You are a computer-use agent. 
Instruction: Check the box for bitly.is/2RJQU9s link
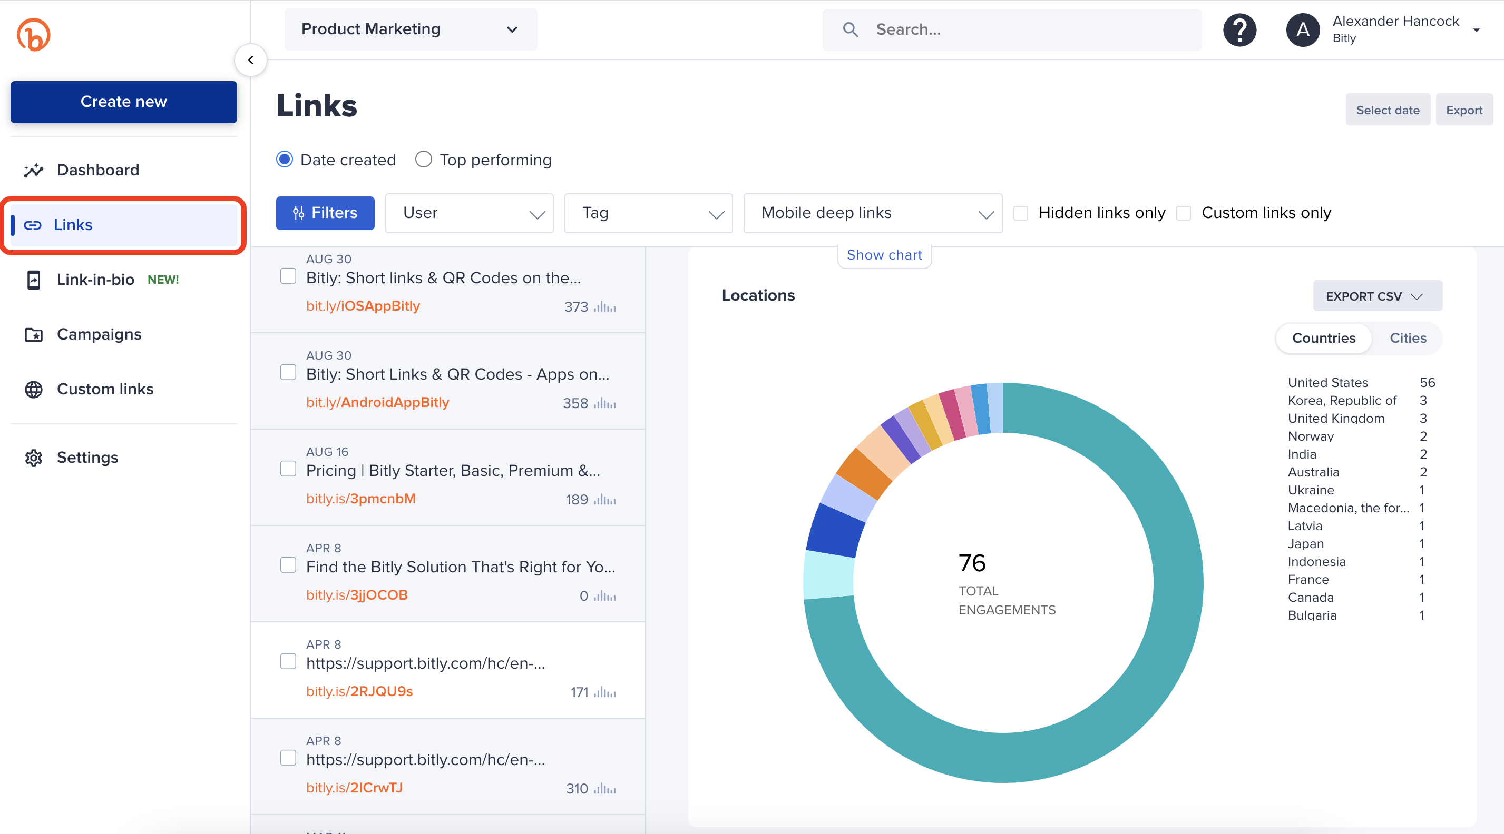coord(288,661)
